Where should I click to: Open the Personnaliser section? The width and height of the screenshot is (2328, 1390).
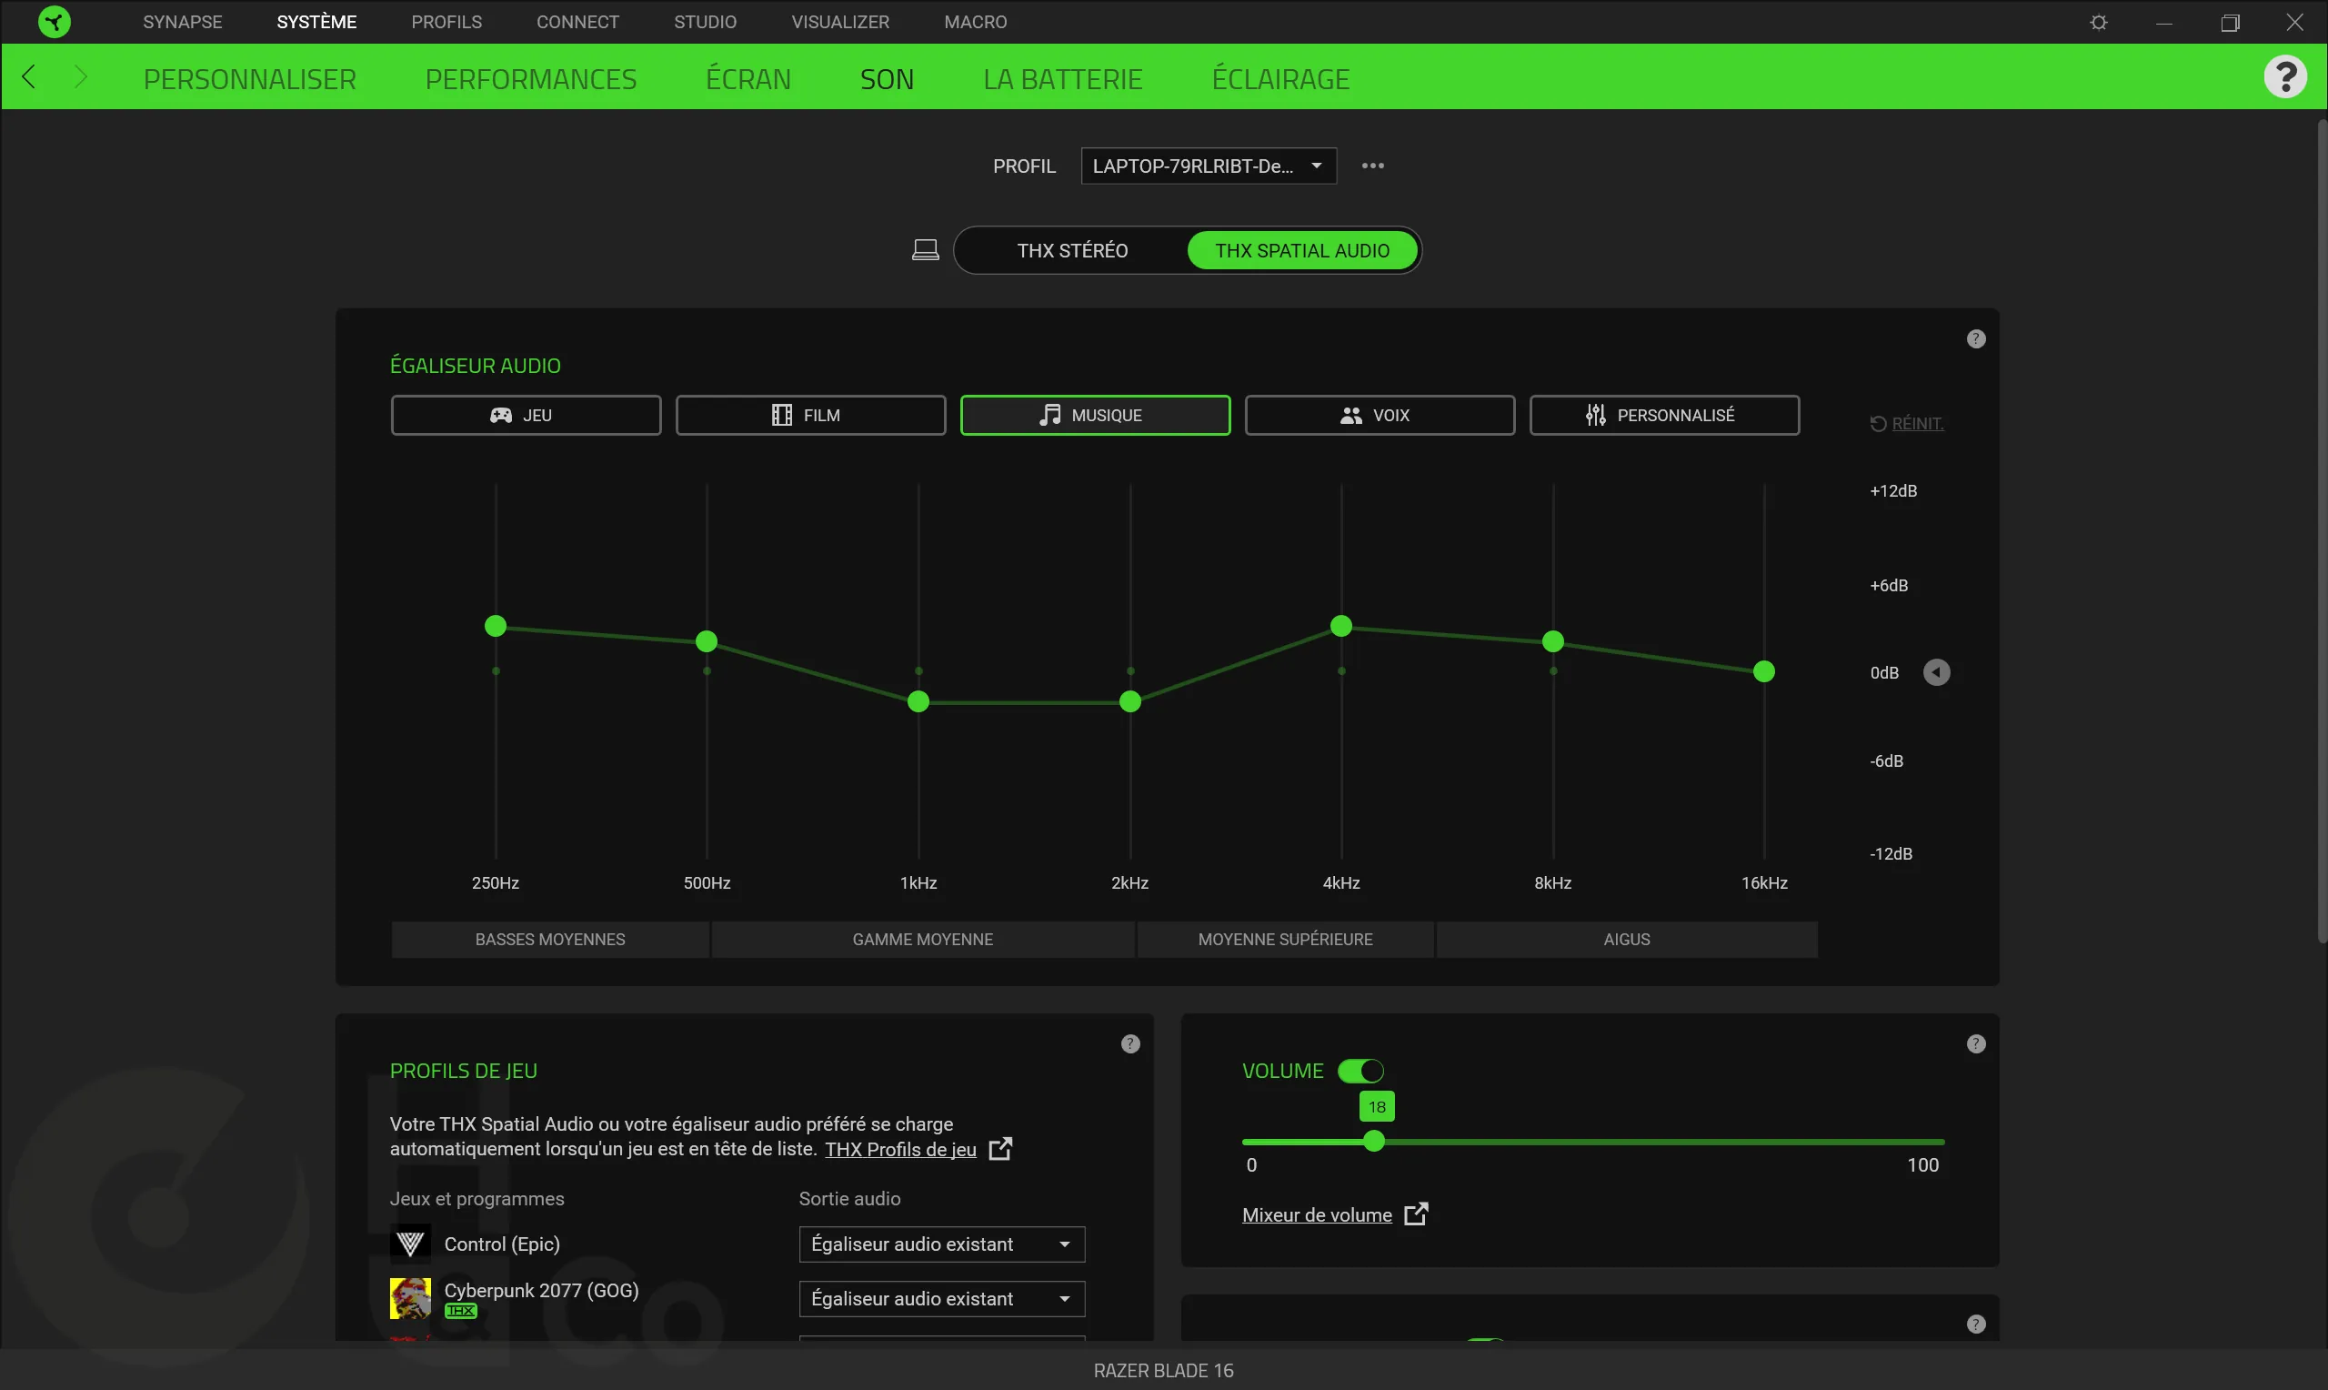250,78
